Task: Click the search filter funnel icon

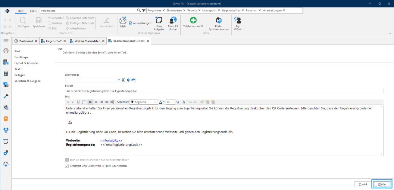Action: [x=144, y=11]
